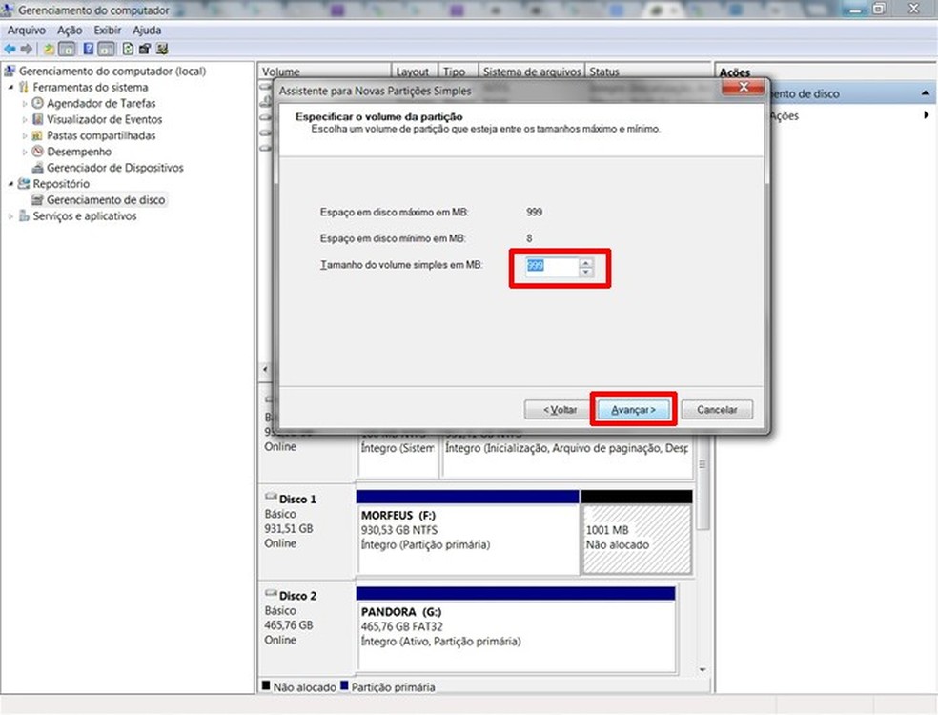
Task: Click the 'Espaço em disco mínimo em MB' label
Action: pos(393,238)
